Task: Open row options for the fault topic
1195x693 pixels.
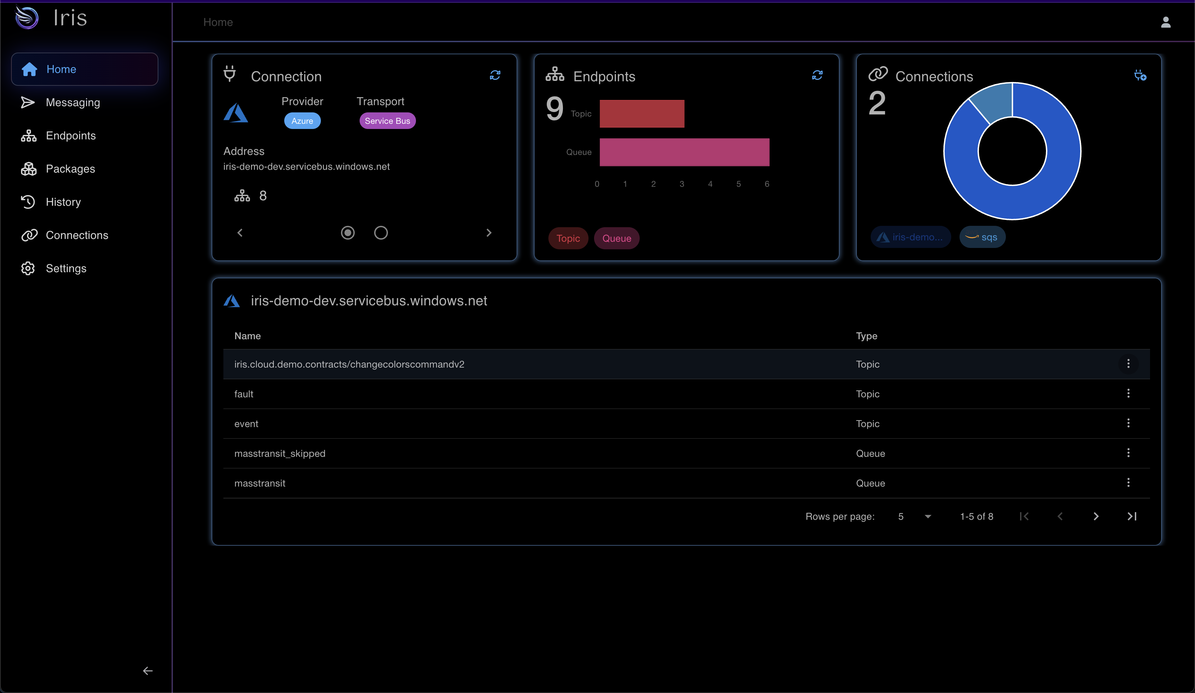Action: click(x=1128, y=393)
